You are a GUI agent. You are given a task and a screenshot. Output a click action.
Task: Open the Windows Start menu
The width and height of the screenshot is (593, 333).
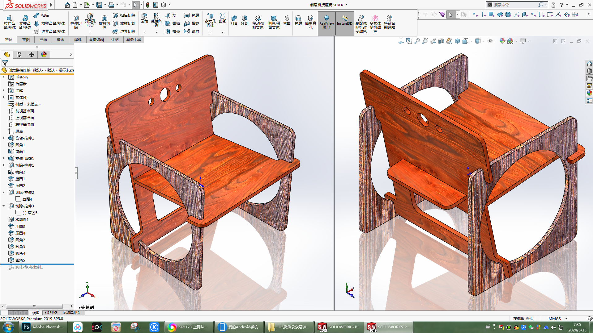(x=9, y=327)
